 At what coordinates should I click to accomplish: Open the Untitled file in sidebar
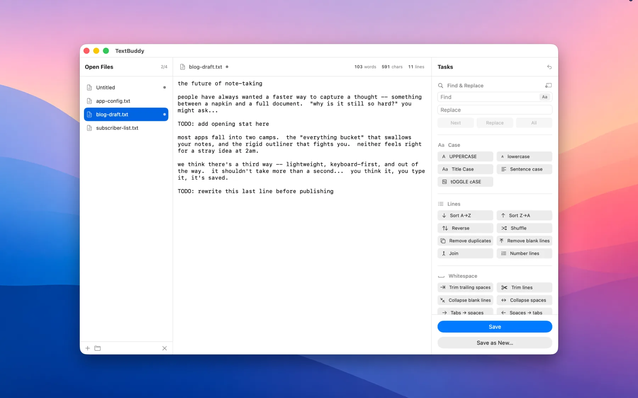click(126, 87)
